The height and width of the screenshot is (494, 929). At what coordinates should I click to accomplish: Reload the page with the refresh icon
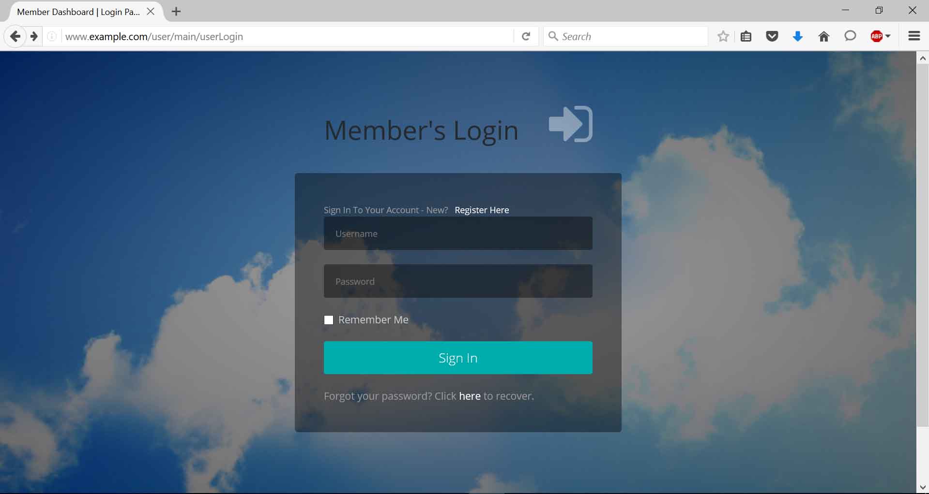click(x=526, y=36)
